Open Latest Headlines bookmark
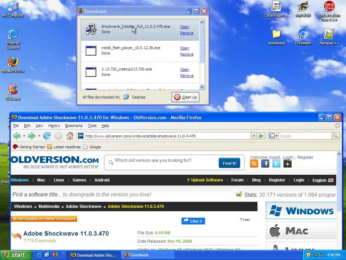 (x=64, y=147)
